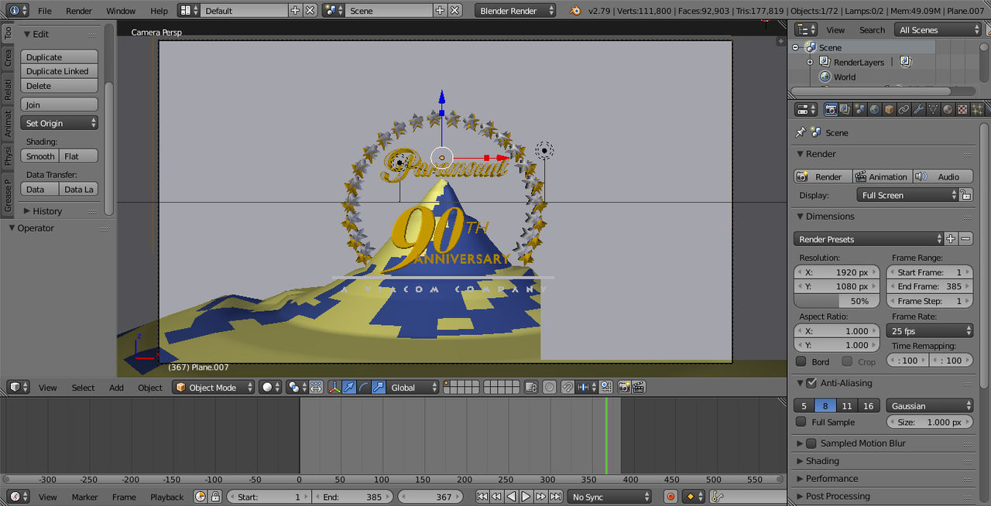Image resolution: width=991 pixels, height=506 pixels.
Task: Open the Render properties tab (camera icon)
Action: coord(831,110)
